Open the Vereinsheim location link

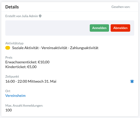(x=15, y=96)
